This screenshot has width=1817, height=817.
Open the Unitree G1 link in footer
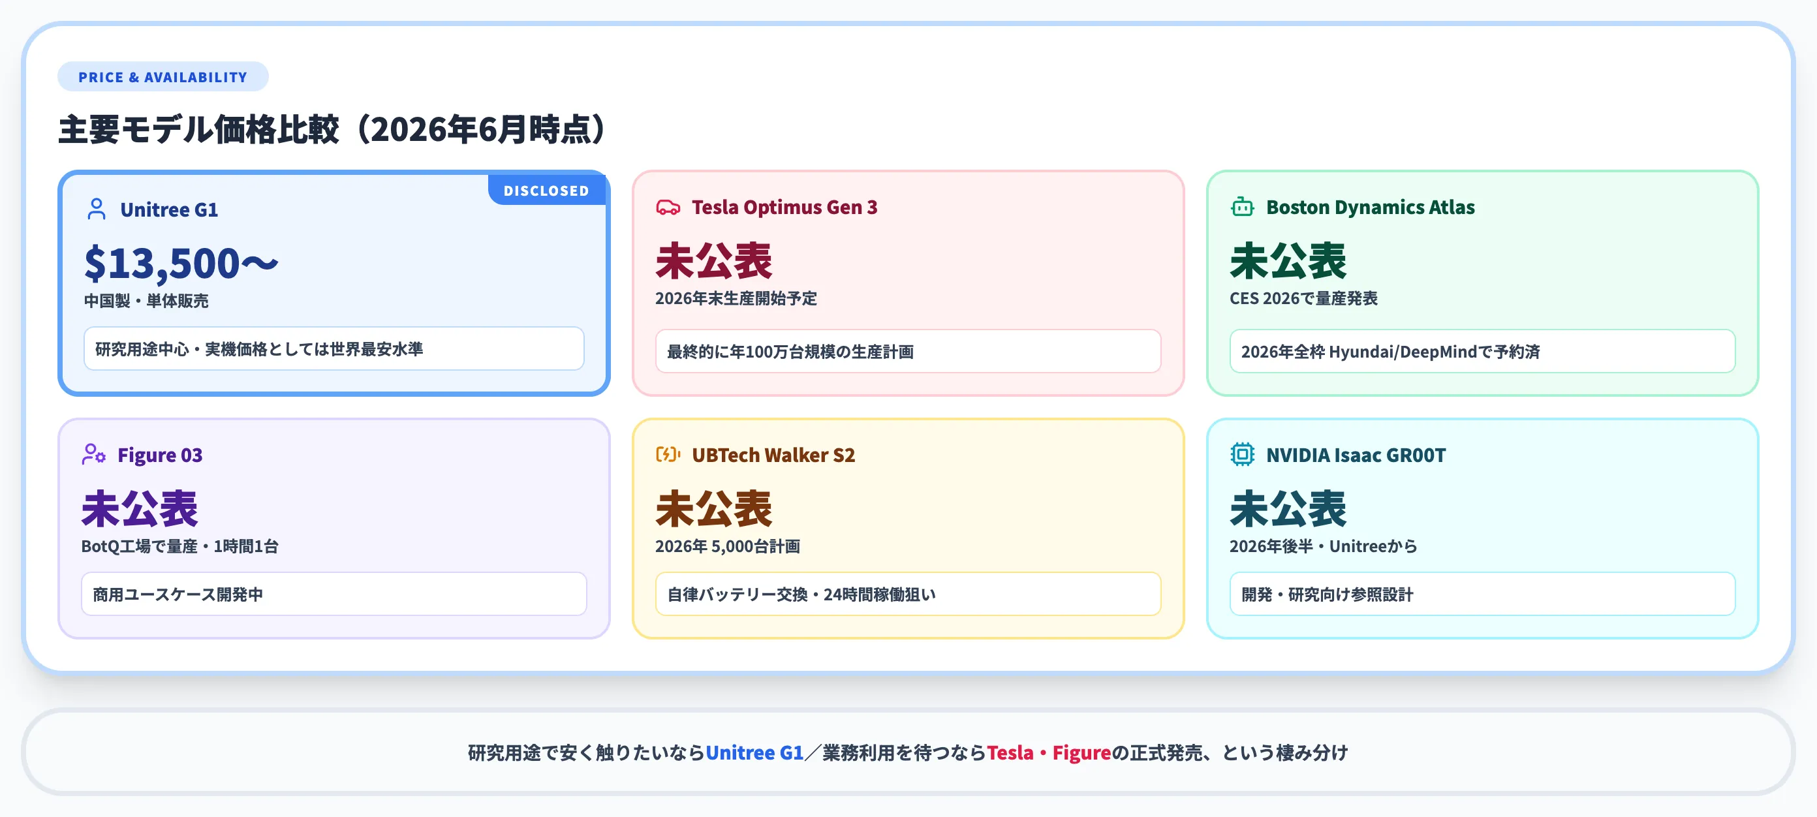754,753
